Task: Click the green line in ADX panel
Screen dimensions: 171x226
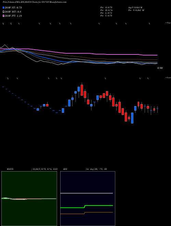Action: click(87, 206)
